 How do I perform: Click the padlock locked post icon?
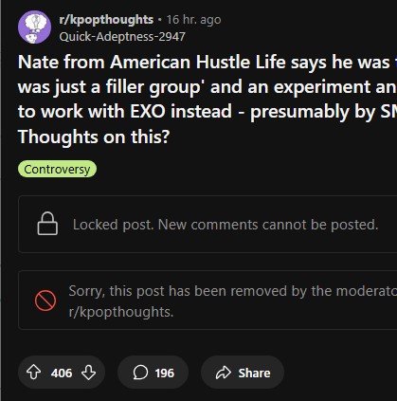pos(47,224)
